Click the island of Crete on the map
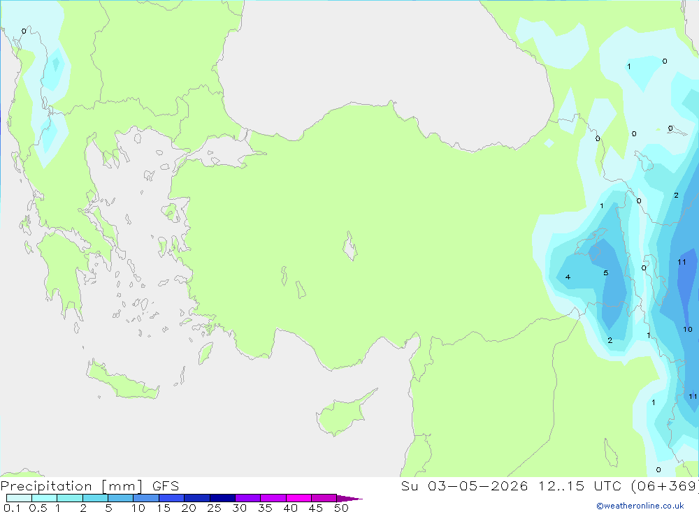This screenshot has width=699, height=512. click(x=122, y=380)
